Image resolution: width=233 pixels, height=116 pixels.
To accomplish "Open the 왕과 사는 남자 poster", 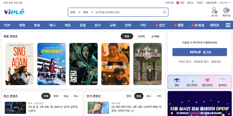I will coord(147,64).
